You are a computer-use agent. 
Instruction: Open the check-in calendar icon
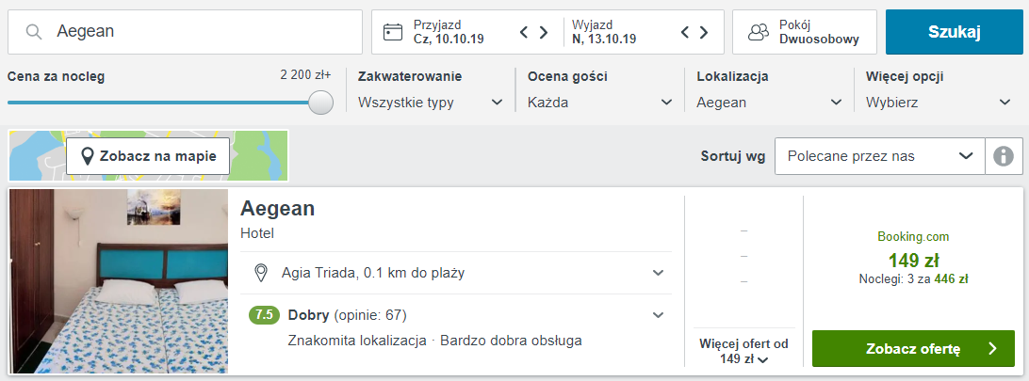(393, 32)
